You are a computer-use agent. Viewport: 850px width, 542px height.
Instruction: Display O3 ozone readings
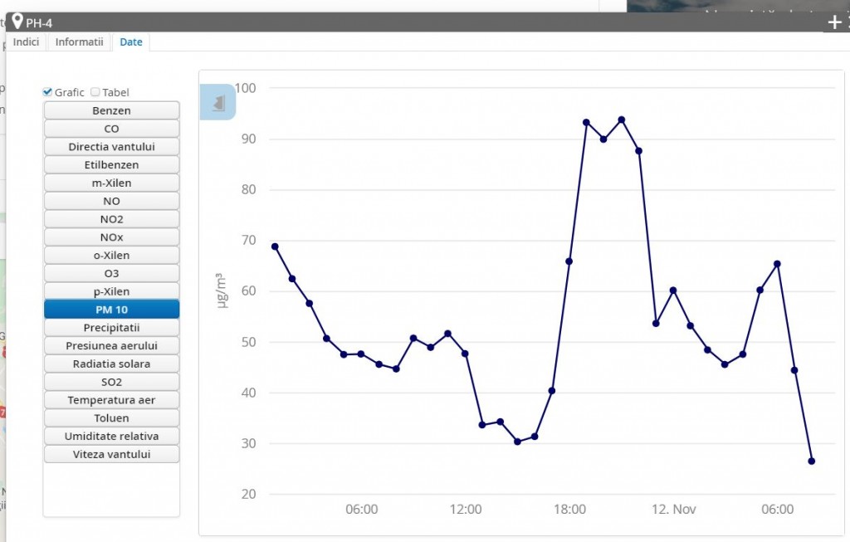click(x=111, y=273)
